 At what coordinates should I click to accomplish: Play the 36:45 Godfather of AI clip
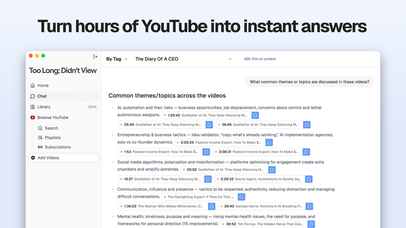pyautogui.click(x=260, y=125)
